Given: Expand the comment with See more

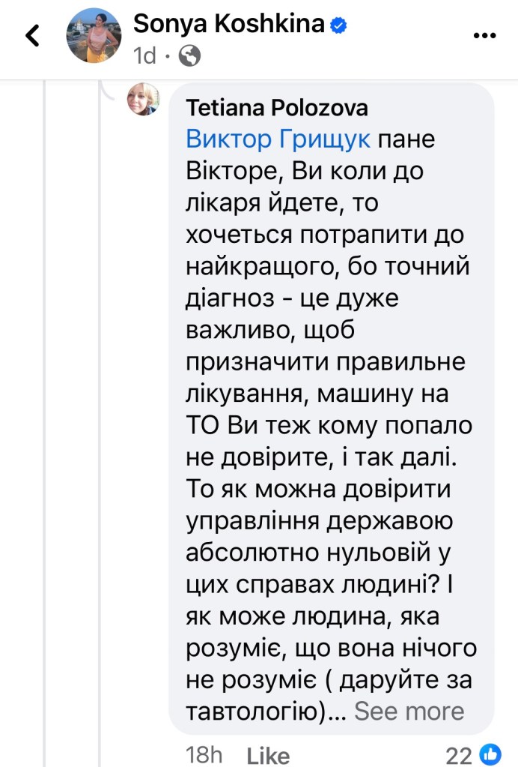Looking at the screenshot, I should pos(409,711).
